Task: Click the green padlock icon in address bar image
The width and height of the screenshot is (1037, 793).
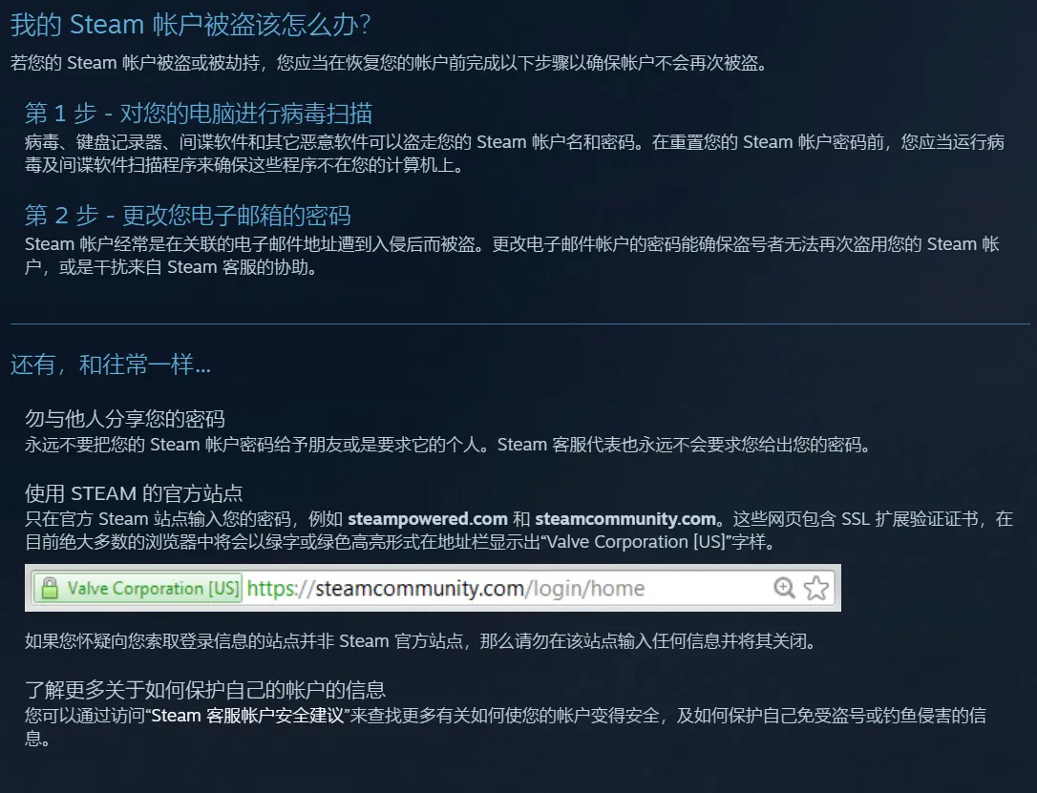Action: 50,588
